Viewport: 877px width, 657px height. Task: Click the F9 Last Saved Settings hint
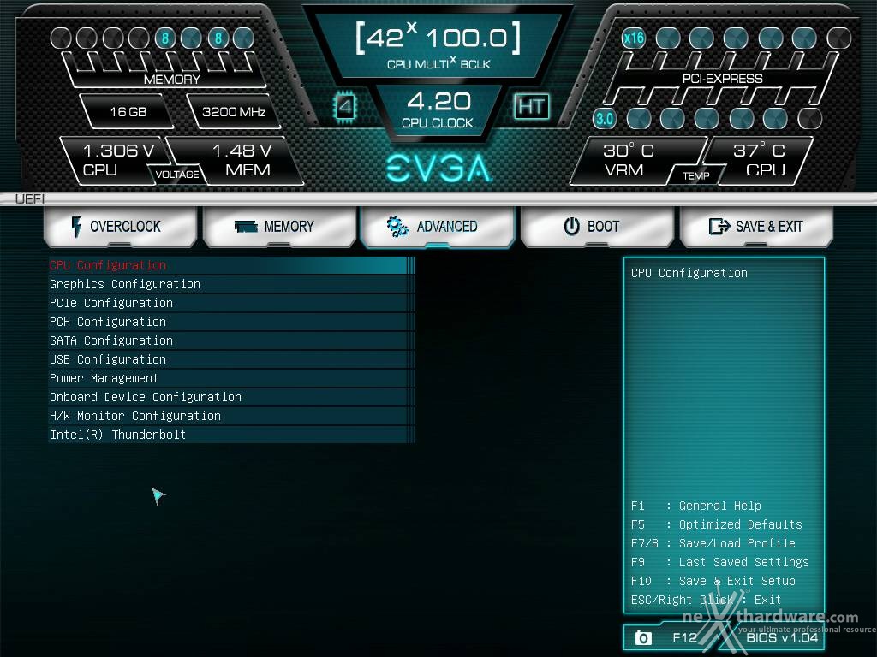(x=719, y=562)
